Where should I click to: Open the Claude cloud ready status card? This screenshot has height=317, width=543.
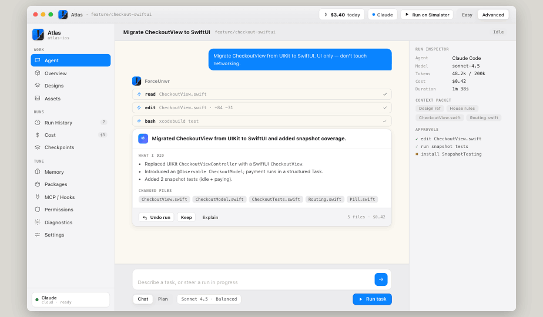(71, 300)
